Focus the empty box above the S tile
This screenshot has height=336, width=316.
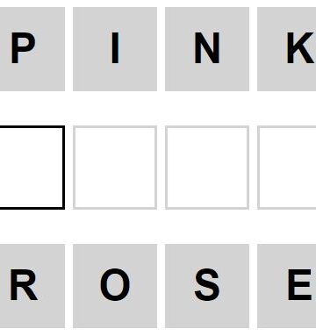coord(207,168)
